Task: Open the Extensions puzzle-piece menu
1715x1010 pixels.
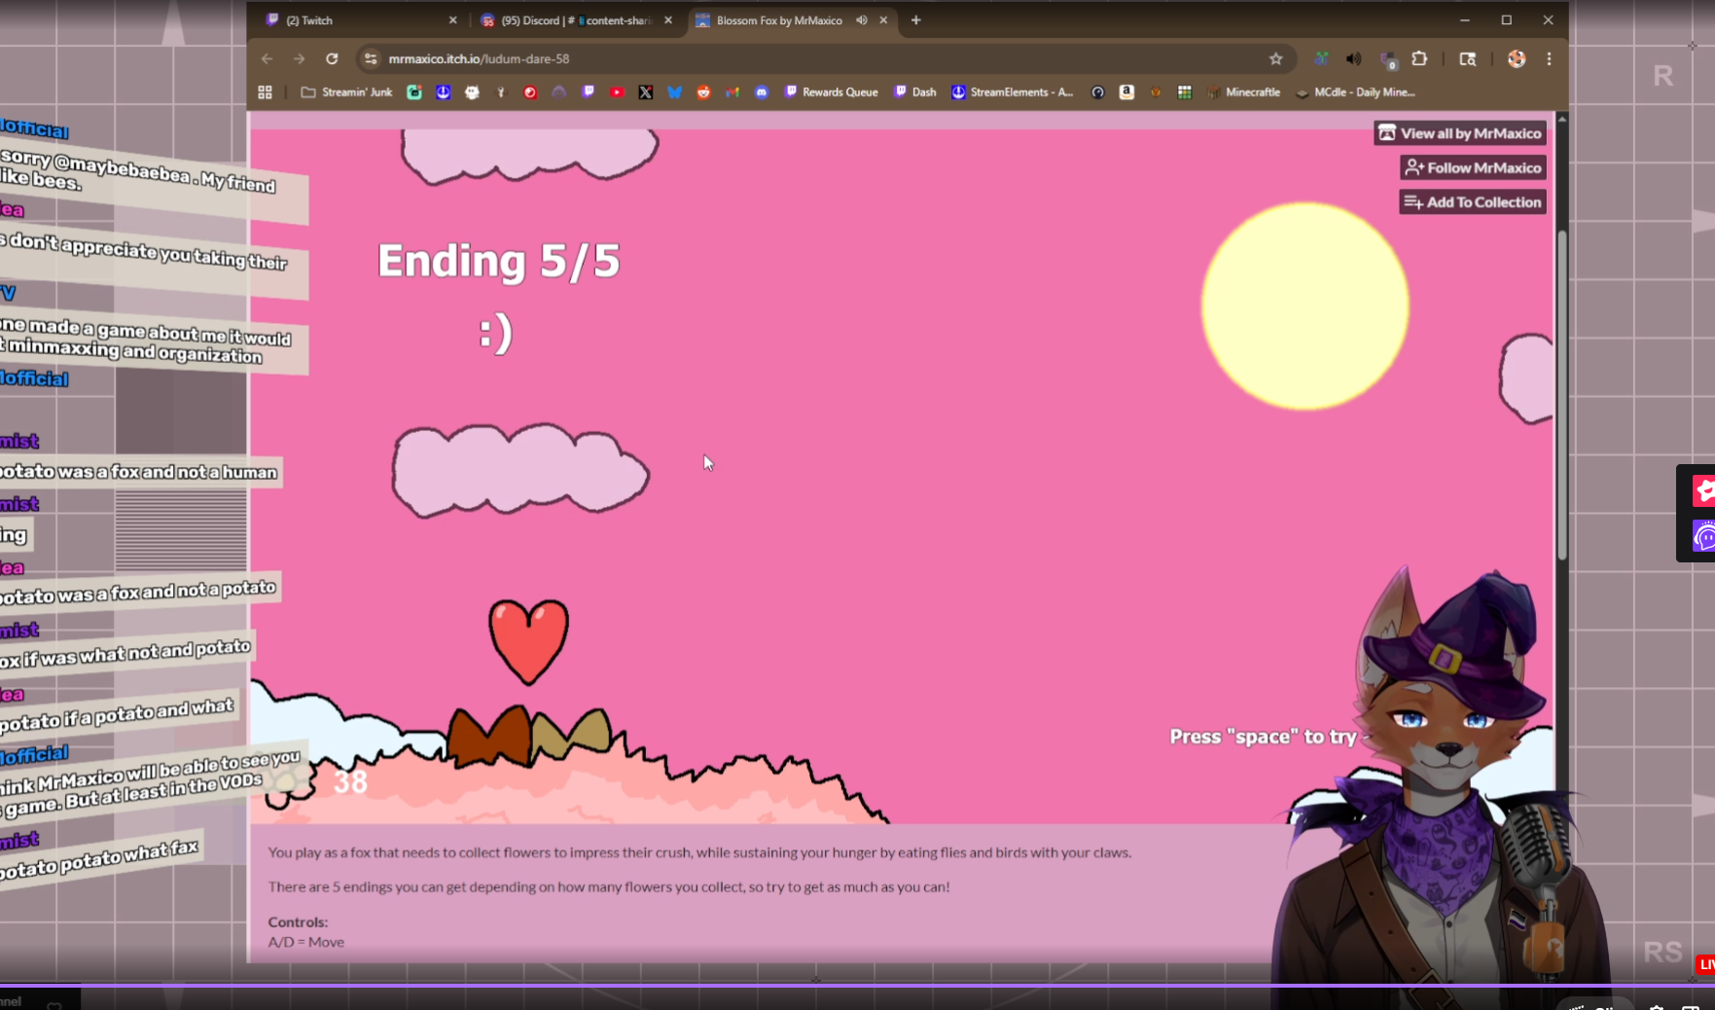Action: click(1419, 59)
